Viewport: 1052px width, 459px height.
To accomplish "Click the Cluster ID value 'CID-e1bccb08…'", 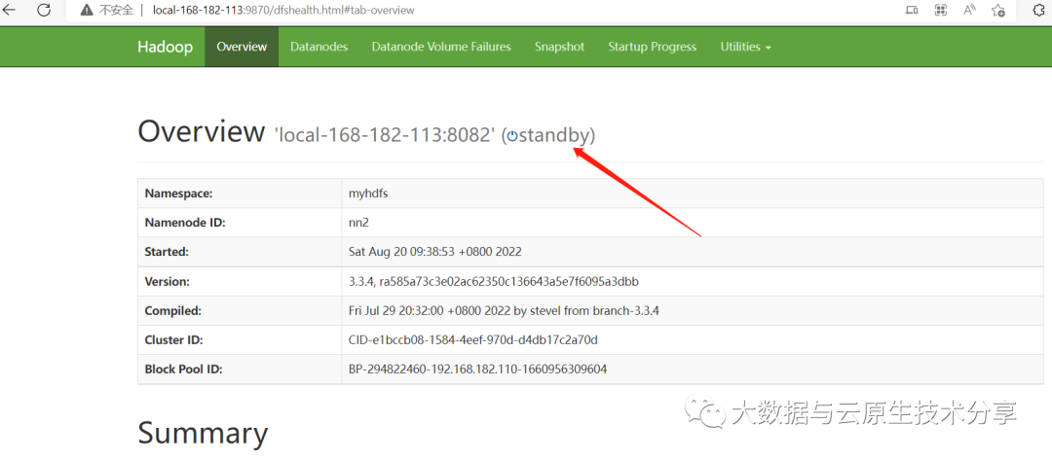I will pyautogui.click(x=473, y=340).
